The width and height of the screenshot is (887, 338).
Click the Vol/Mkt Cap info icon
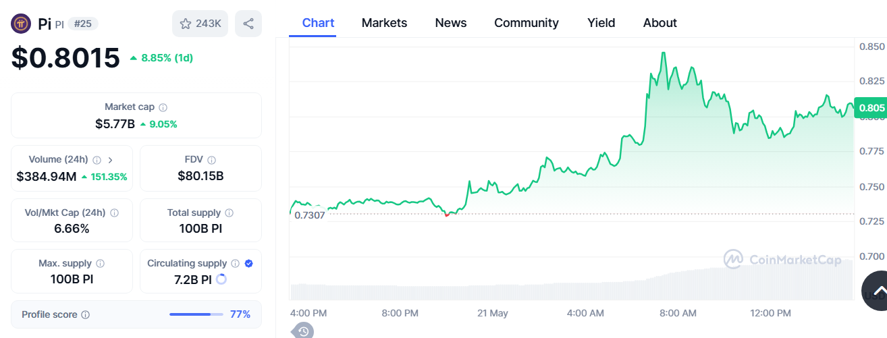114,213
